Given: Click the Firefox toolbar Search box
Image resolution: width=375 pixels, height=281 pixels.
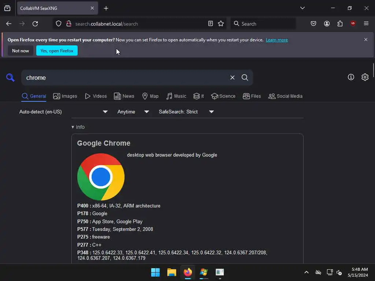Looking at the screenshot, I should point(263,24).
